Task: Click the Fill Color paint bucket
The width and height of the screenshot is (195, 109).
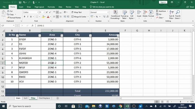Action: pyautogui.click(x=43, y=17)
